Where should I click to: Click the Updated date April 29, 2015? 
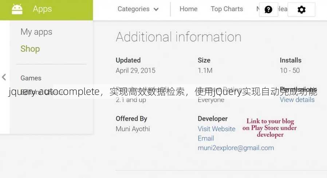pos(135,70)
